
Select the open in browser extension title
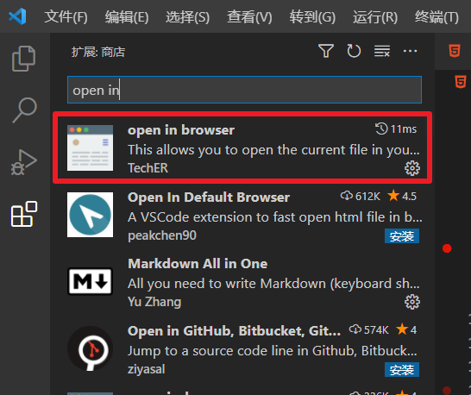(181, 130)
